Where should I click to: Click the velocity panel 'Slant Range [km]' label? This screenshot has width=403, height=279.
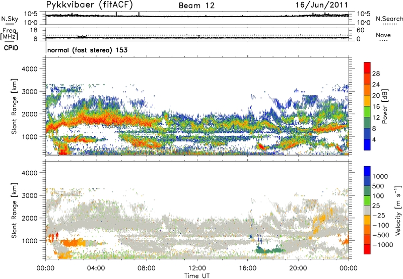click(14, 210)
